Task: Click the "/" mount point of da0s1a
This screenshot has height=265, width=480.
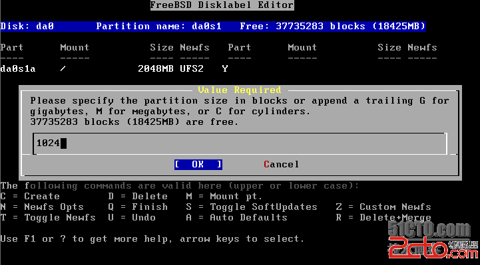Action: coord(63,68)
